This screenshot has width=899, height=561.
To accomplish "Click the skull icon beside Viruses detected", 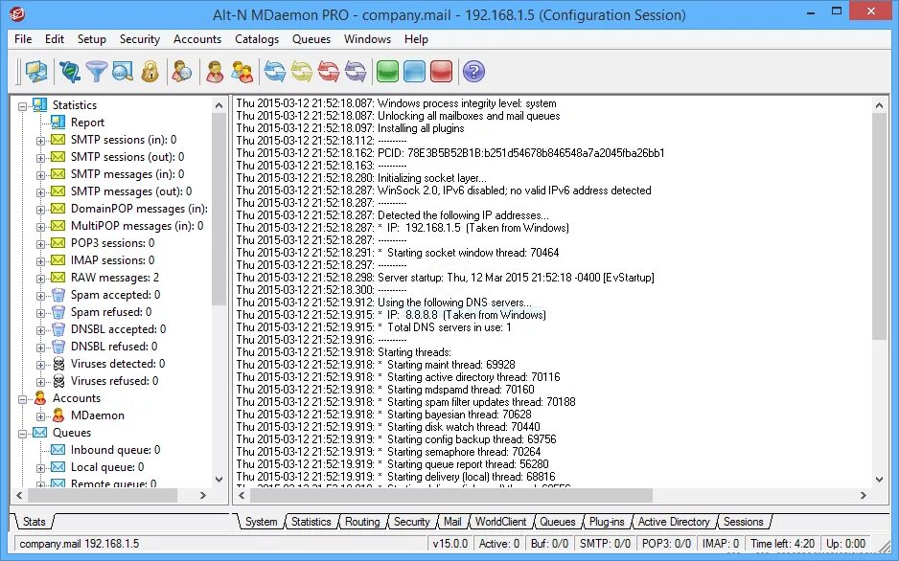I will pyautogui.click(x=58, y=364).
